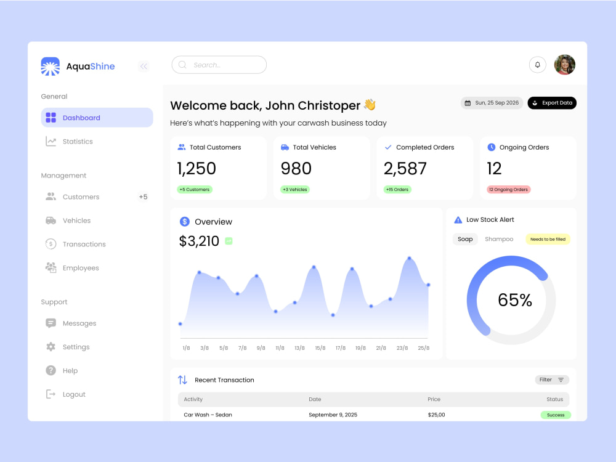Select the Soap tab
The image size is (616, 462).
(465, 239)
